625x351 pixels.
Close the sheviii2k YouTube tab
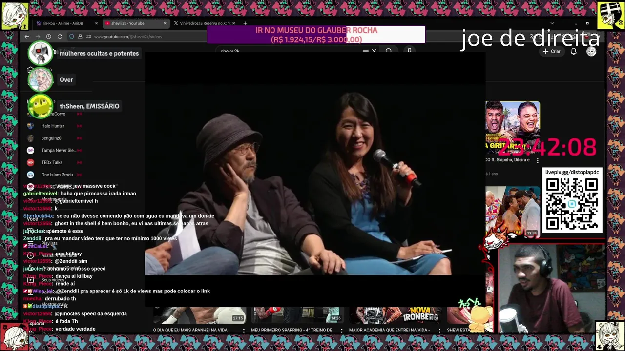(x=165, y=23)
